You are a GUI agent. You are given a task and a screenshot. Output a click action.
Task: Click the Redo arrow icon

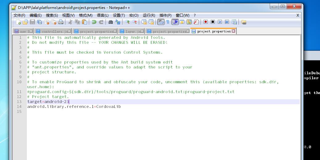(x=101, y=22)
